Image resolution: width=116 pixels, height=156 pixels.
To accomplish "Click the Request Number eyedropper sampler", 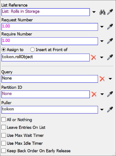I will [x=110, y=27].
